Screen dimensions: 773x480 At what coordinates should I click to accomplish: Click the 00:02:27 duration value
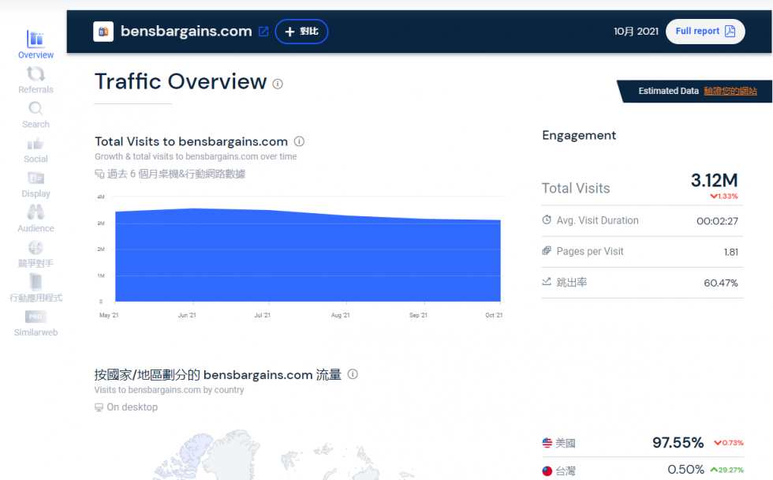tap(717, 221)
